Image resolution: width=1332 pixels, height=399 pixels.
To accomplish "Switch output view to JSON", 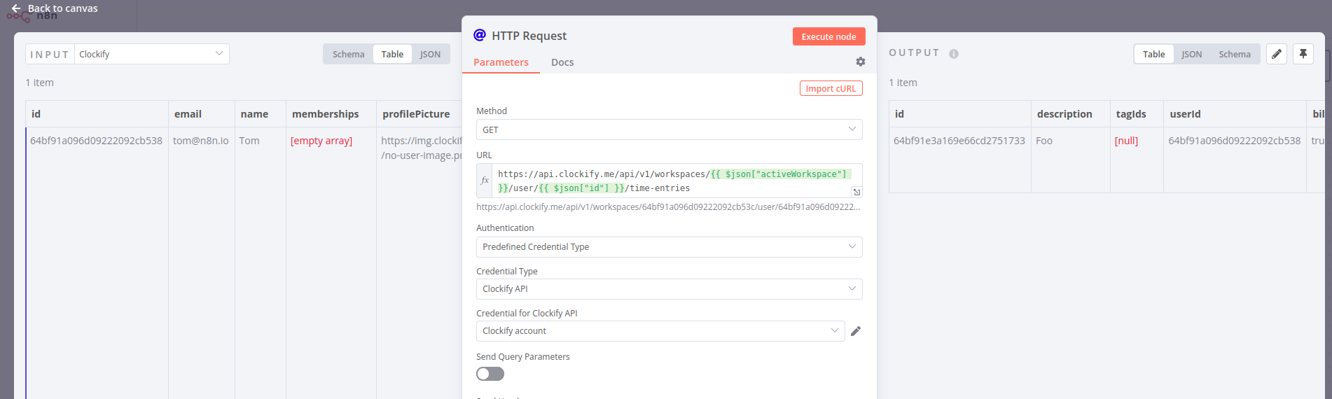I will tap(1191, 54).
